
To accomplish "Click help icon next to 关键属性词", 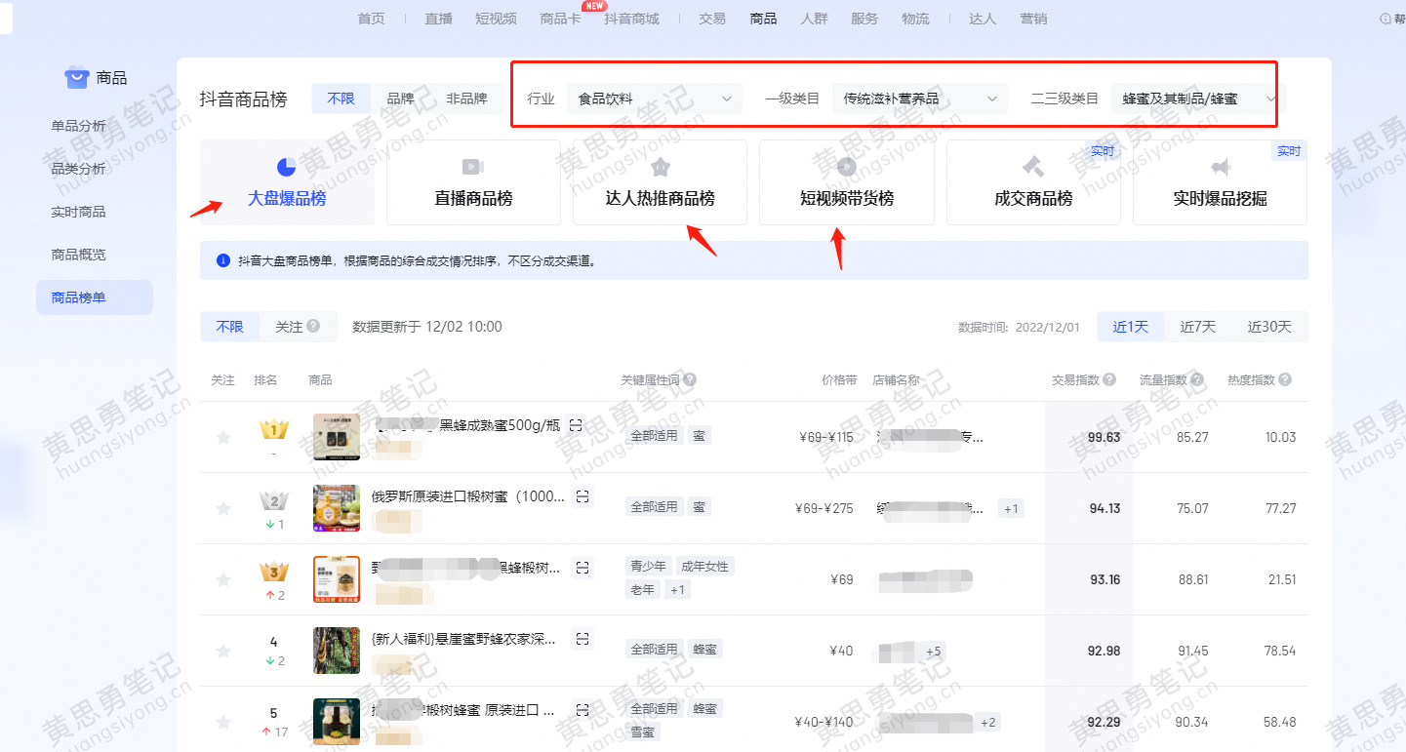I will click(689, 380).
